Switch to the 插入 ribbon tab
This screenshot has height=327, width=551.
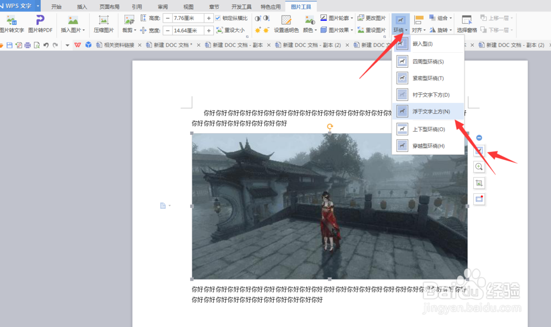[x=82, y=7]
